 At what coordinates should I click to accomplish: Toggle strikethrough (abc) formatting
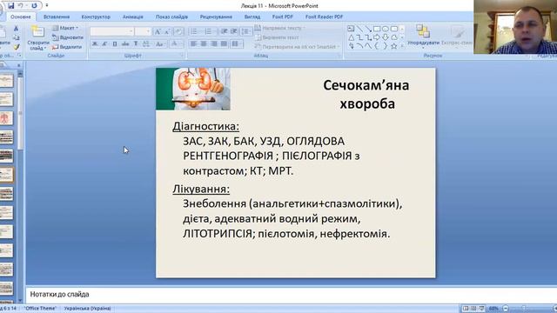point(125,44)
